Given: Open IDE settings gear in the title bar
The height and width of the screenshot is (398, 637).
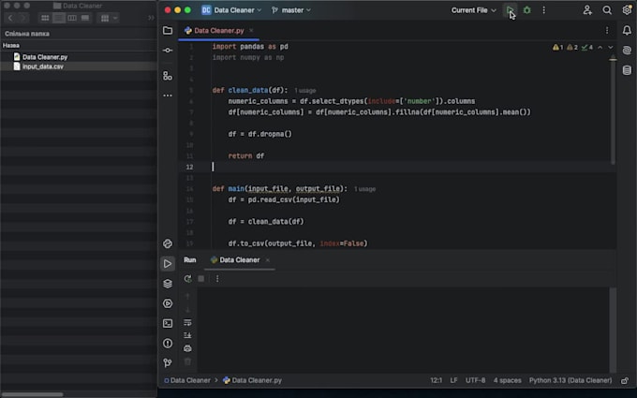Looking at the screenshot, I should point(627,10).
